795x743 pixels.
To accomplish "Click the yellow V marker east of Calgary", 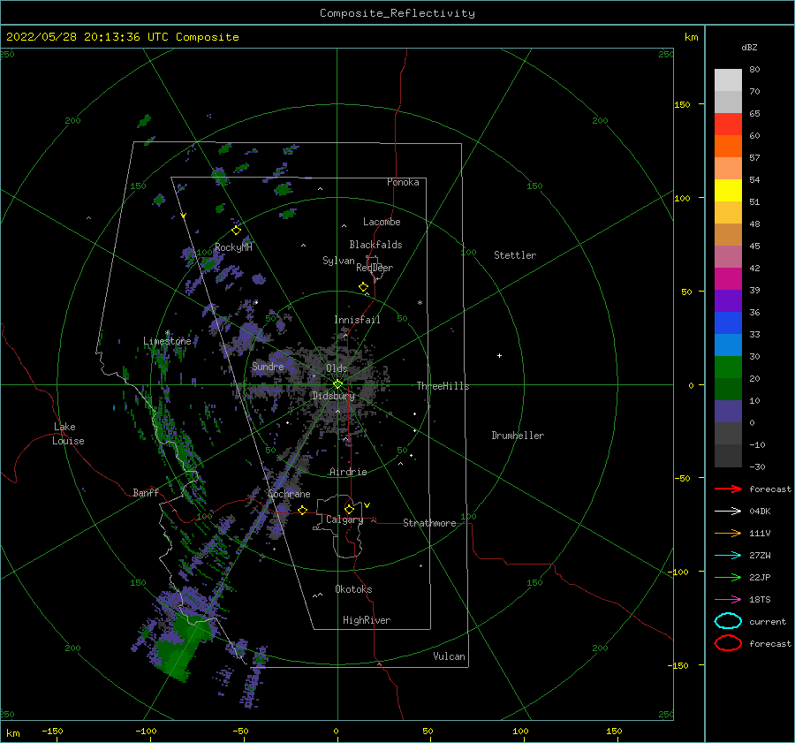I will click(367, 505).
